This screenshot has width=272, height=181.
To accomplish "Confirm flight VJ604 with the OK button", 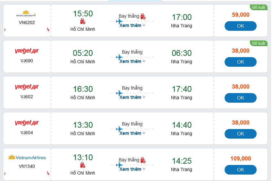I will pos(240,134).
